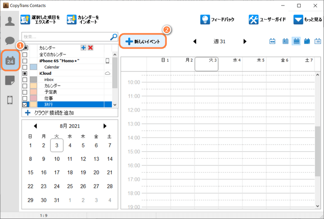Image resolution: width=324 pixels, height=219 pixels.
Task: Select the iCloud calendar group row
Action: 67,73
